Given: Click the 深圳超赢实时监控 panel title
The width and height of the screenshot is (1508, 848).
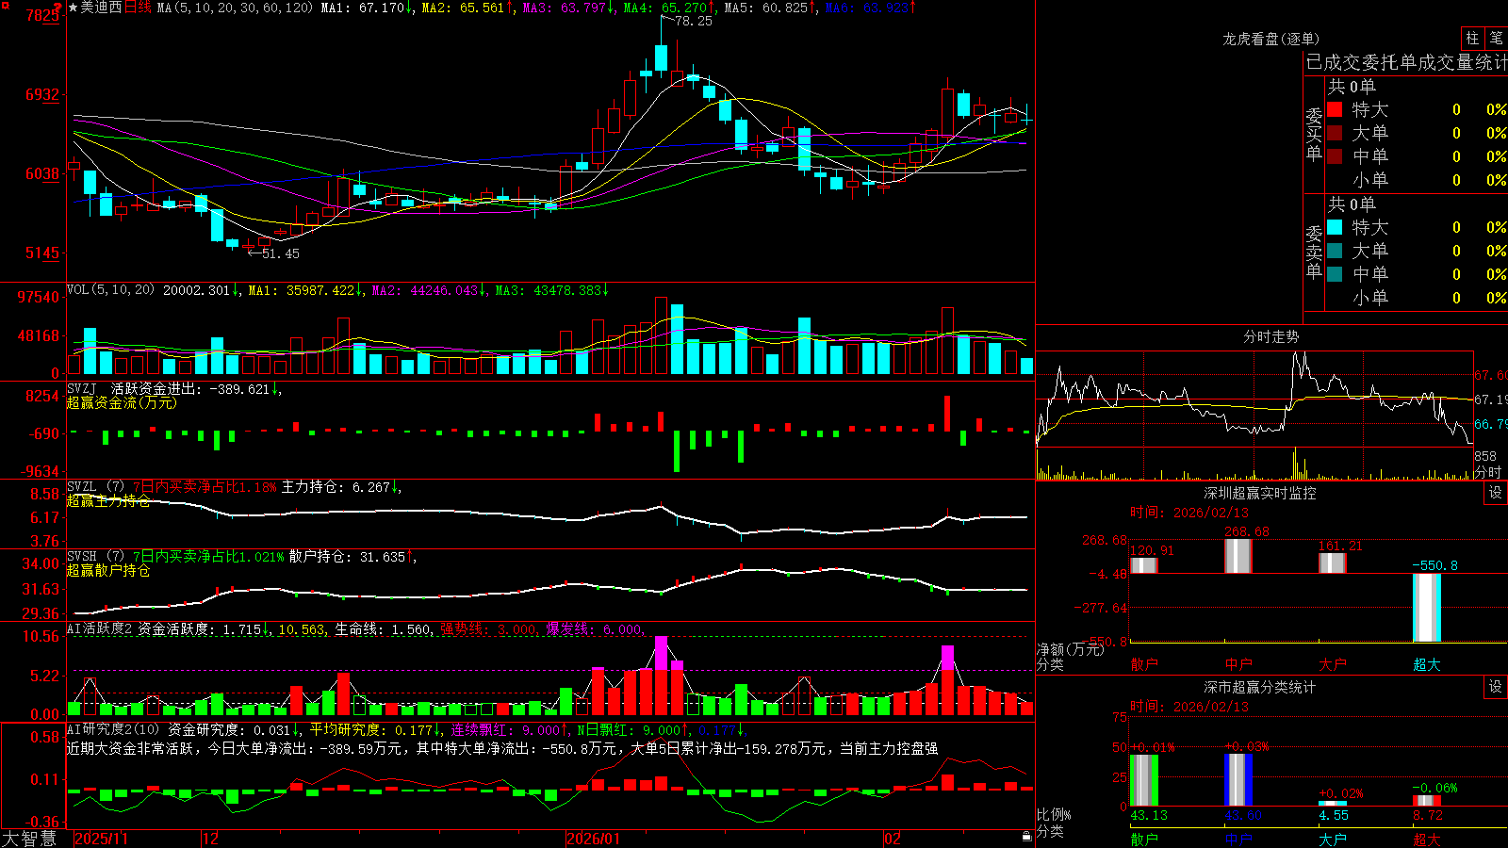Looking at the screenshot, I should click(1260, 493).
